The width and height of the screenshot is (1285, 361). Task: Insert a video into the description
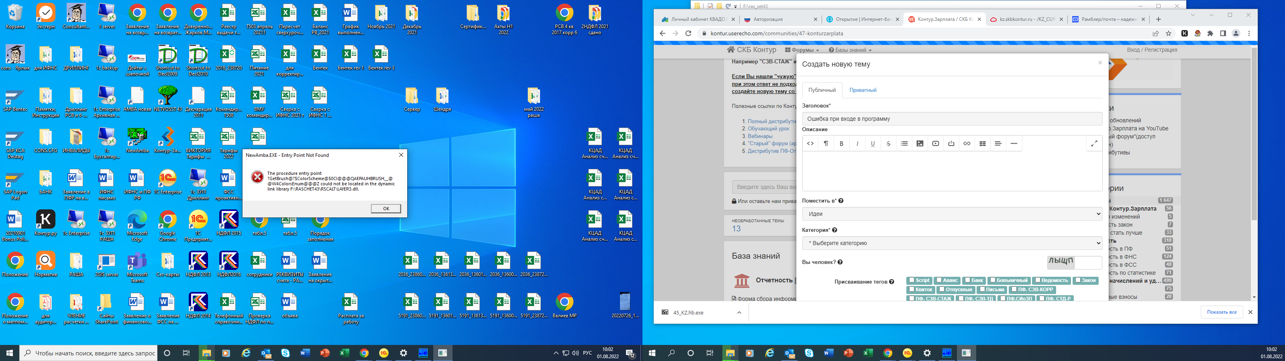(x=935, y=144)
